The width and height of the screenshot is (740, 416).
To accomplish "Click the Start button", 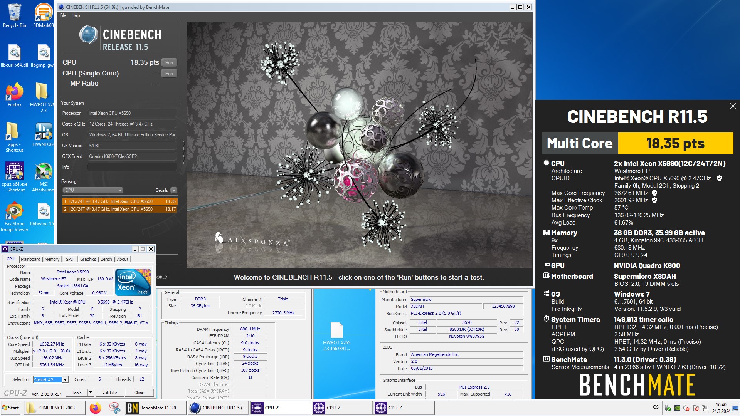I will (x=11, y=408).
